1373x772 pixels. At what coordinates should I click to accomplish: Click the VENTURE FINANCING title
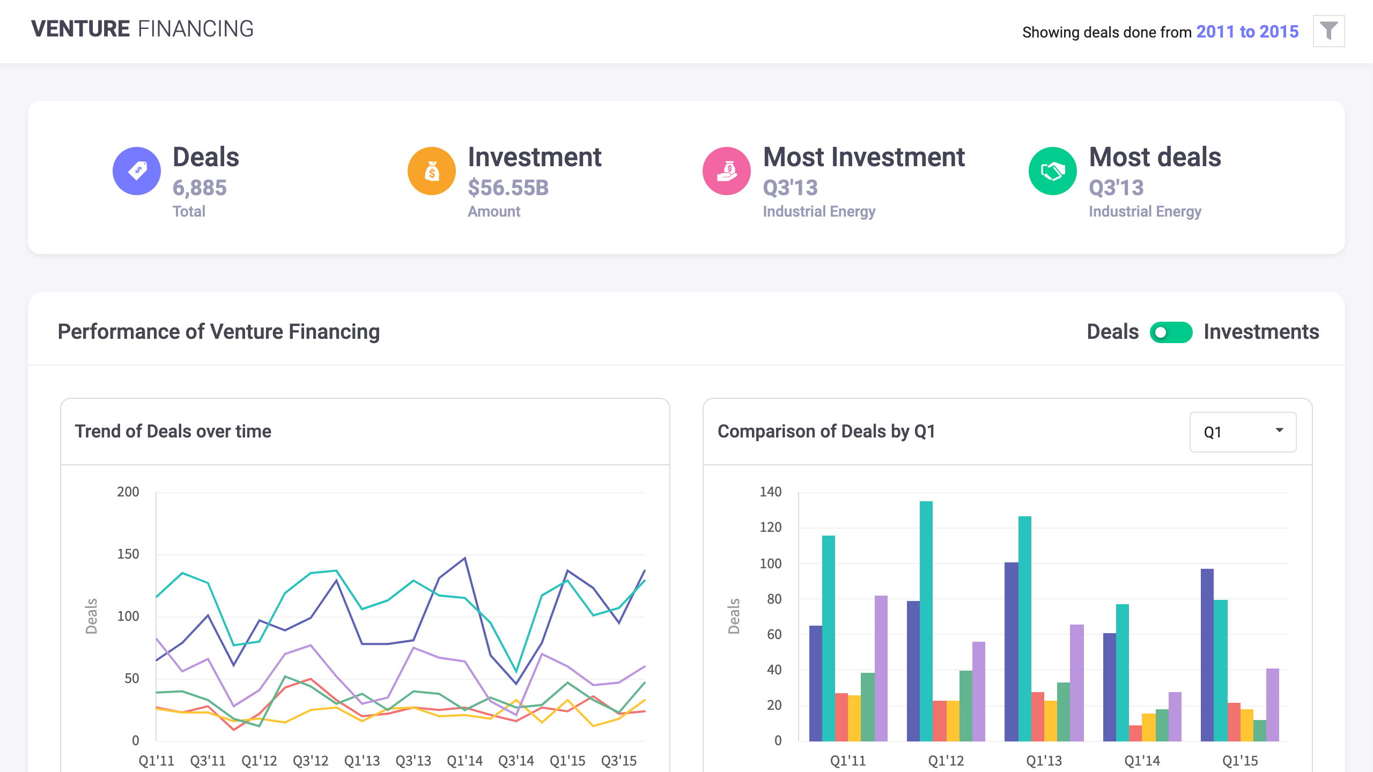(142, 29)
